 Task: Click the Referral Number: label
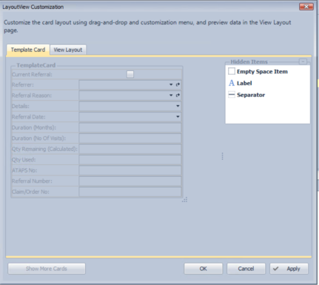pos(32,181)
